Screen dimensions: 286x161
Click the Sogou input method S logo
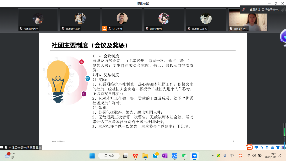249,147
